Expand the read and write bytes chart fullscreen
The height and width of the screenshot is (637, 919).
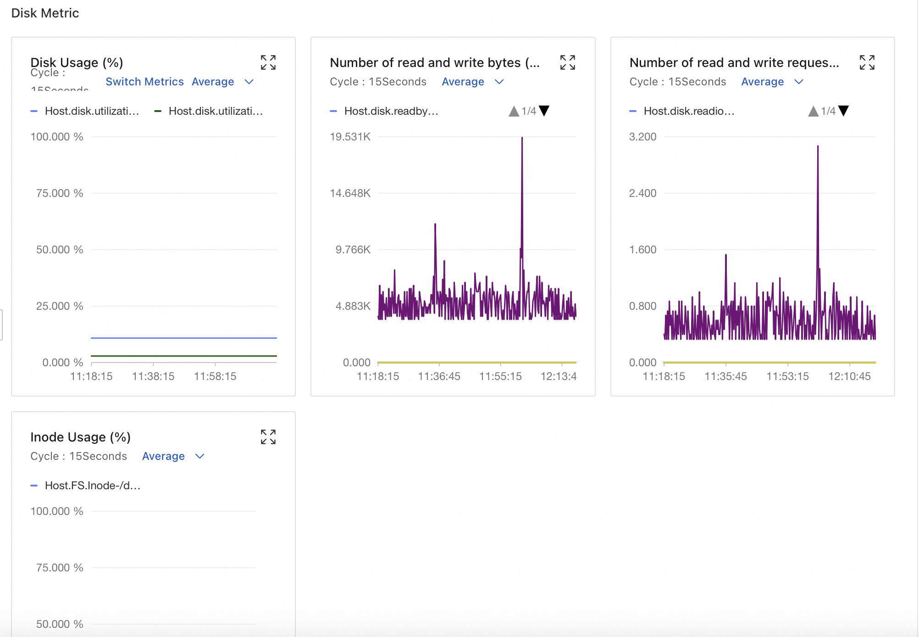(x=567, y=62)
